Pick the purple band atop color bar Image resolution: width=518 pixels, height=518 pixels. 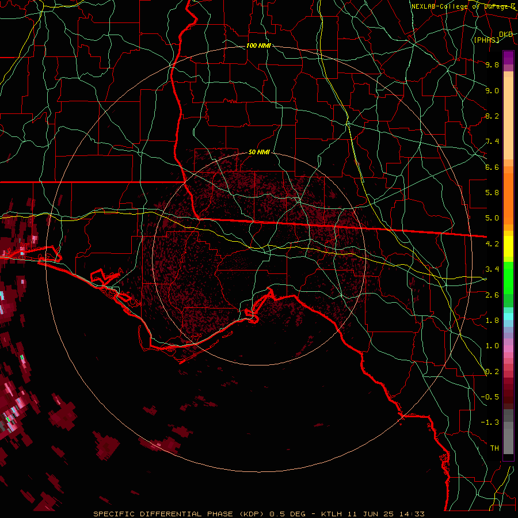point(508,58)
